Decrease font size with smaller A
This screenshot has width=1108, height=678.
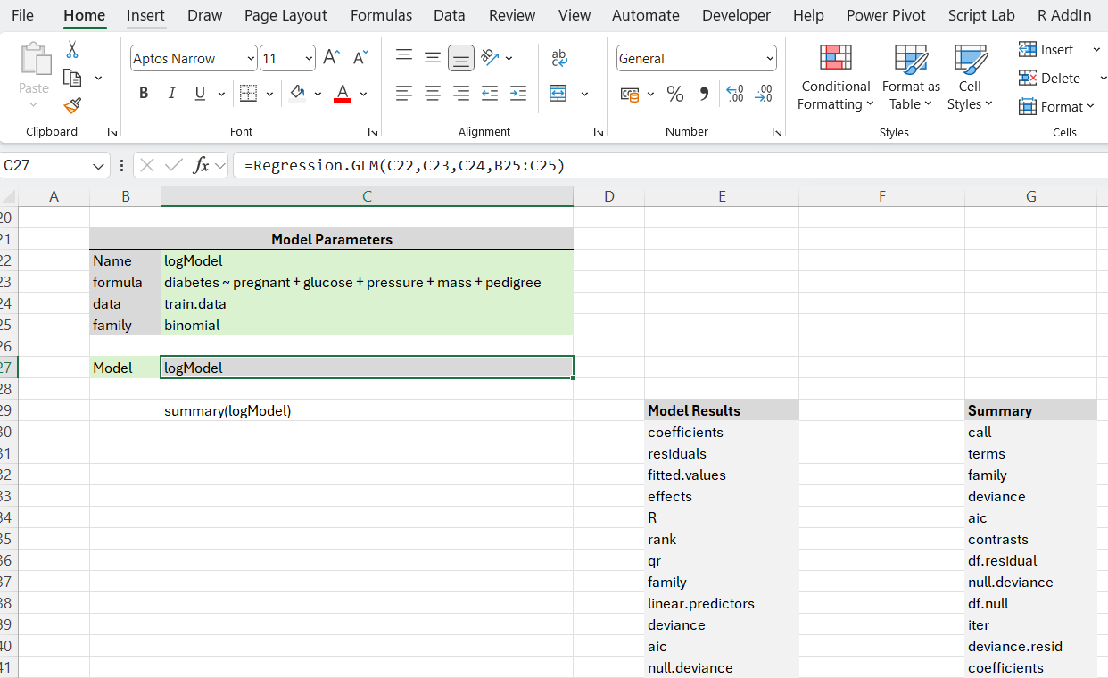coord(360,58)
